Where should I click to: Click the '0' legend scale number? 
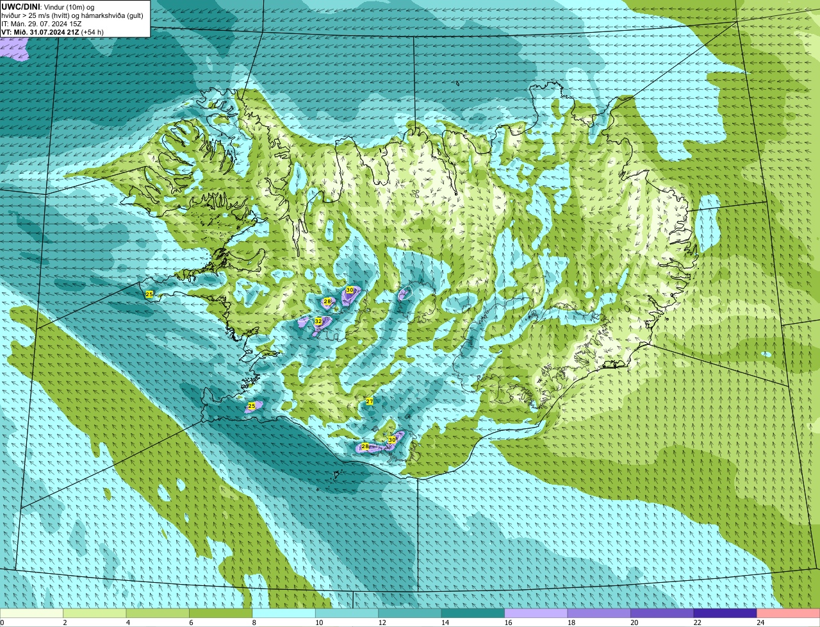point(2,623)
